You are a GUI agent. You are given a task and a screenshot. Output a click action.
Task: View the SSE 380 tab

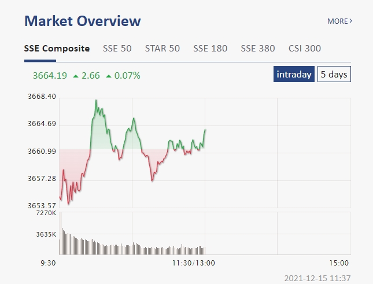[258, 49]
